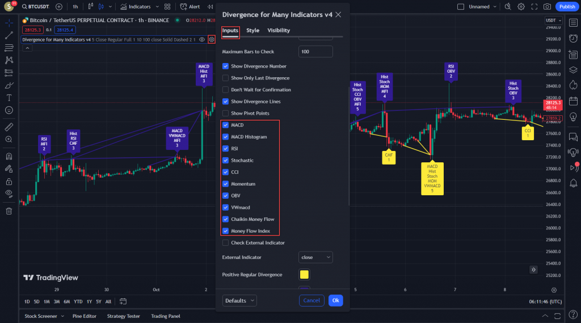Open the layout grid templates icon

coord(167,7)
